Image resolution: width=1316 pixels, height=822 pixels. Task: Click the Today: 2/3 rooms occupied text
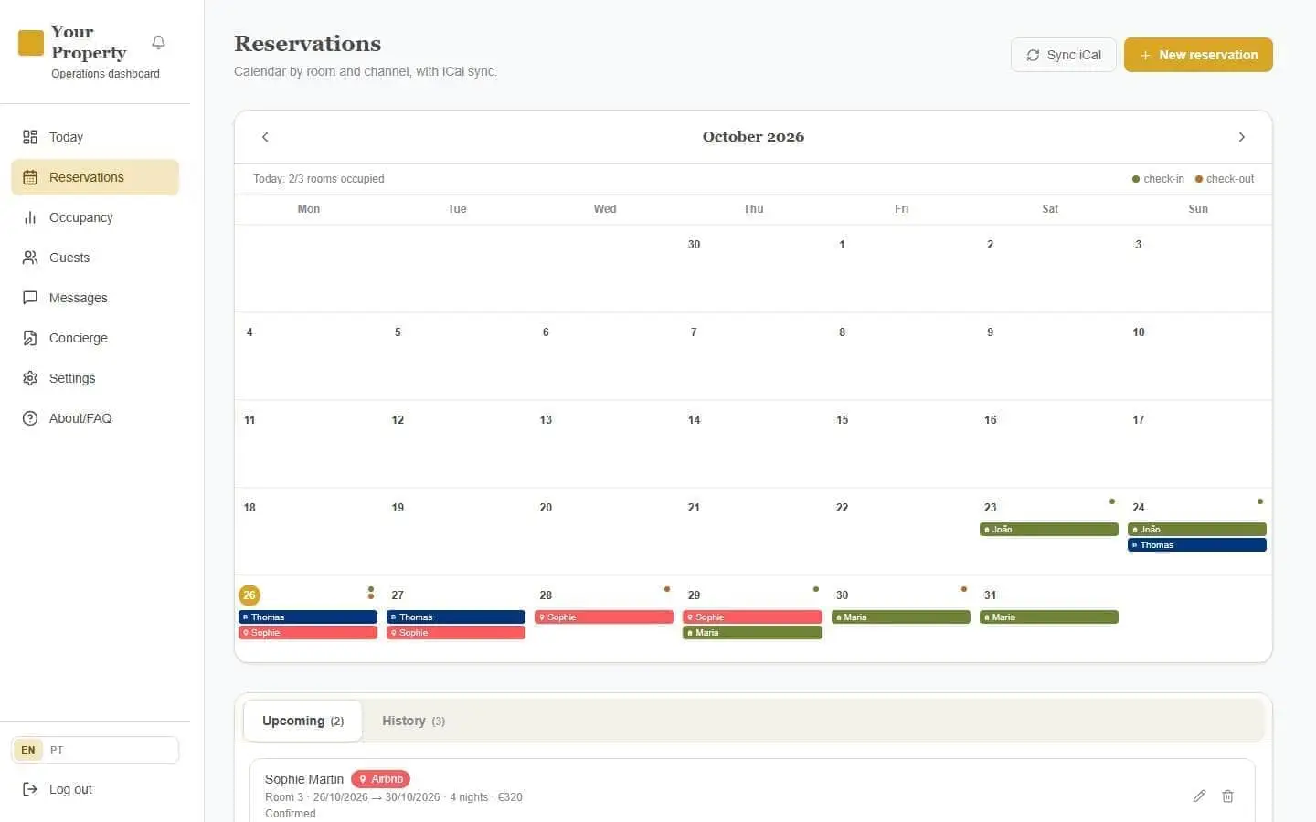319,179
